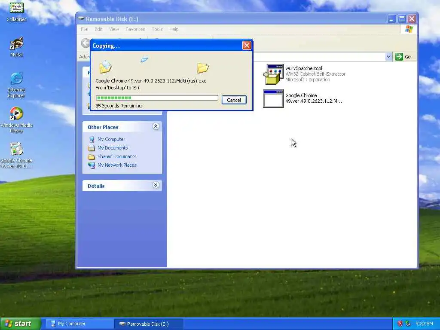Screen dimensions: 440x330
Task: Click the My Documents folder icon
Action: pyautogui.click(x=92, y=148)
